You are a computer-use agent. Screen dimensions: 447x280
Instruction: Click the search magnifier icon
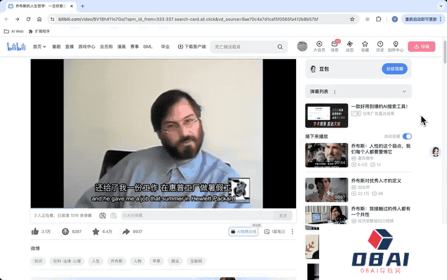281,46
